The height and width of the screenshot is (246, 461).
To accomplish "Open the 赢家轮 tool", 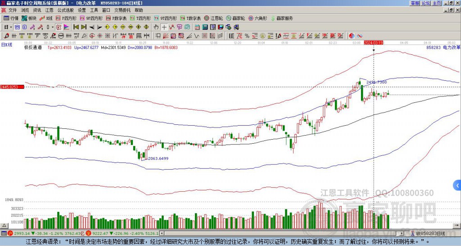I will [x=235, y=18].
